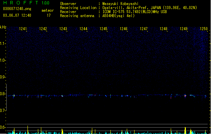Click the HROFFT 1.00 title text
211x134 pixels.
(x=26, y=3)
